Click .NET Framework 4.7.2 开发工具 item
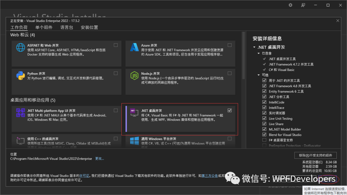 [291, 64]
